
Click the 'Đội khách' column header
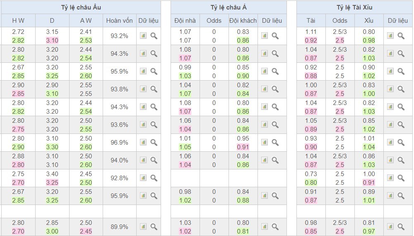(243, 21)
